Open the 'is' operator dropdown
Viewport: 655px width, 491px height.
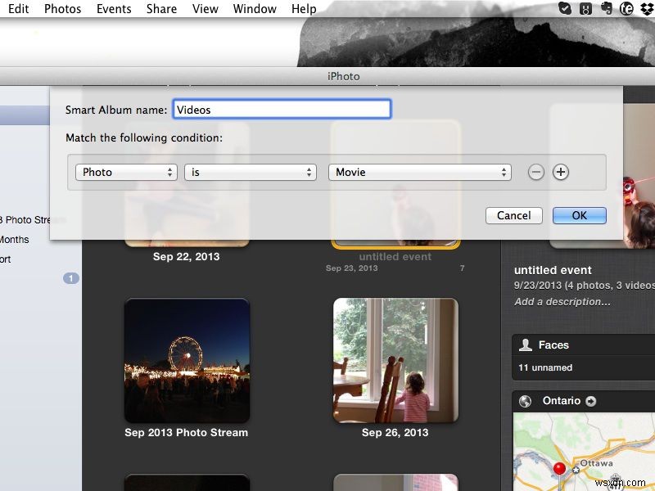250,172
